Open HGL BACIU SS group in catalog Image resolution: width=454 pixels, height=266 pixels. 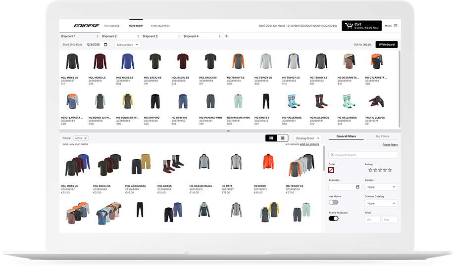(x=109, y=165)
